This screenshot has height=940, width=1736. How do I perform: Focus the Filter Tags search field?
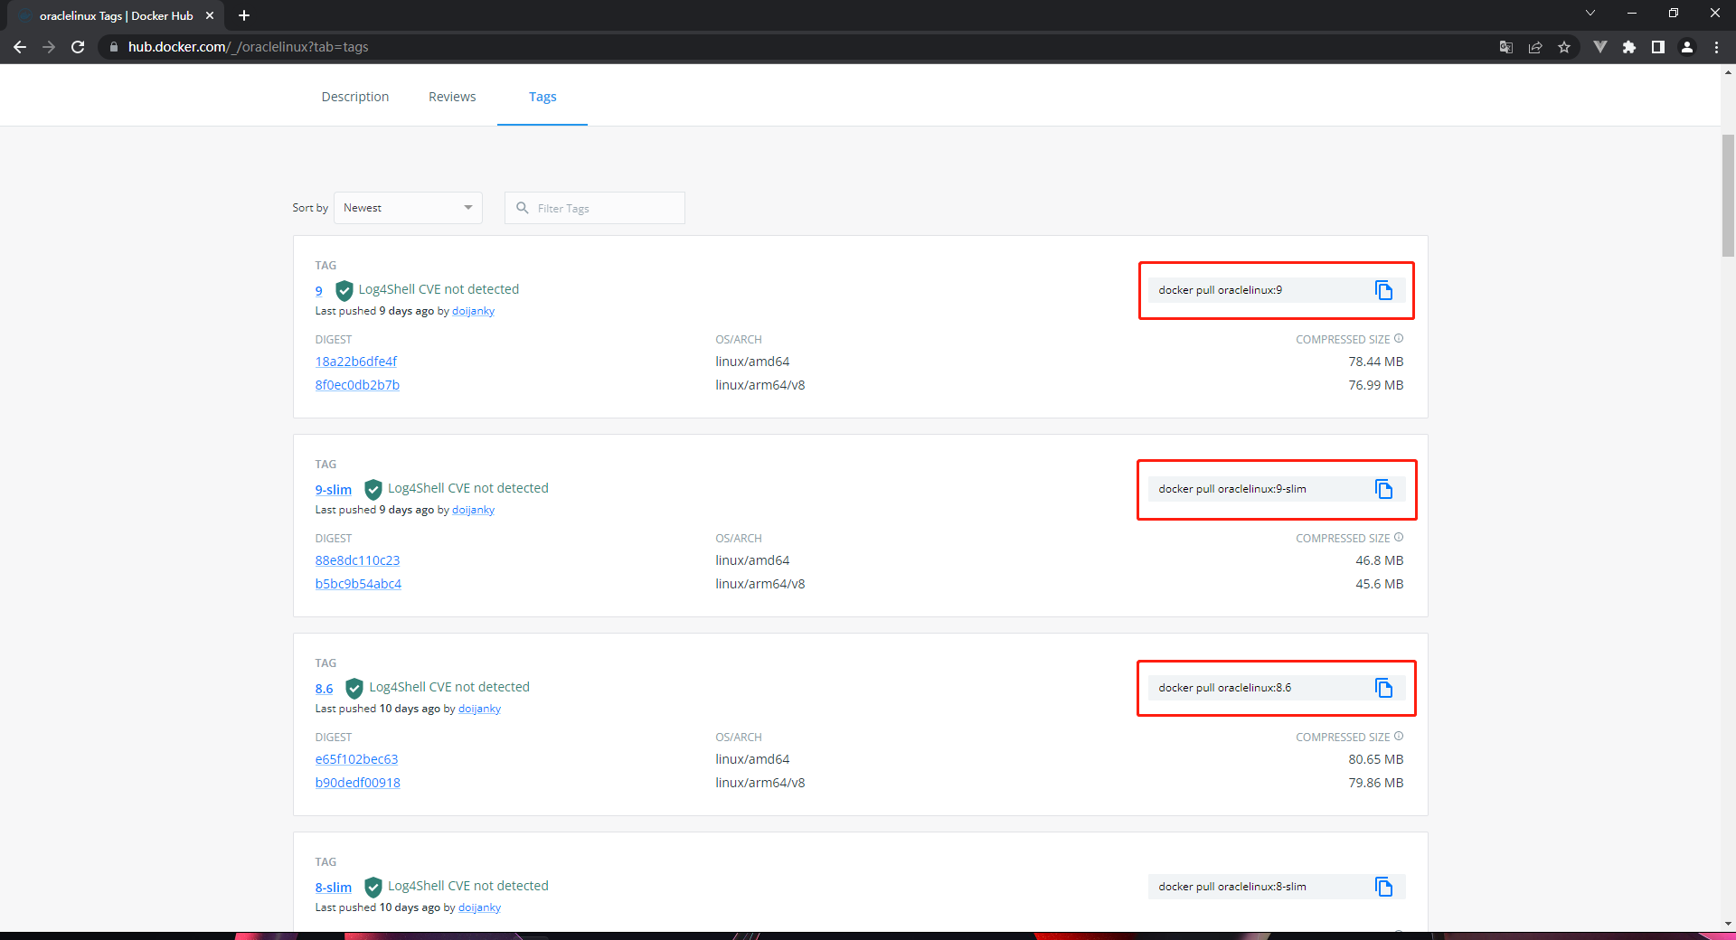coord(594,208)
